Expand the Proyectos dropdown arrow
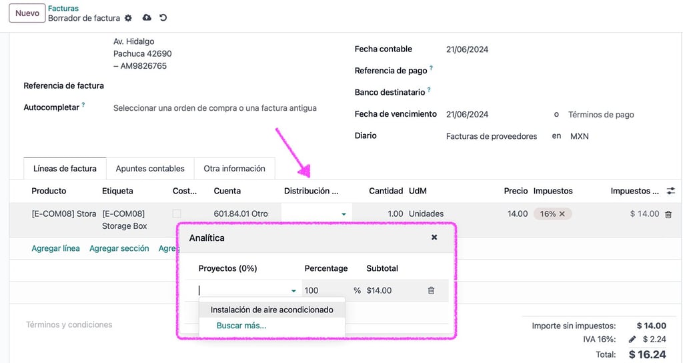 click(x=293, y=291)
